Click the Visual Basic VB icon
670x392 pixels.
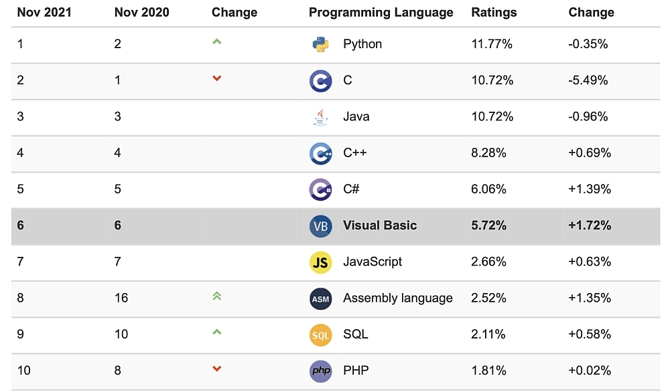[320, 225]
